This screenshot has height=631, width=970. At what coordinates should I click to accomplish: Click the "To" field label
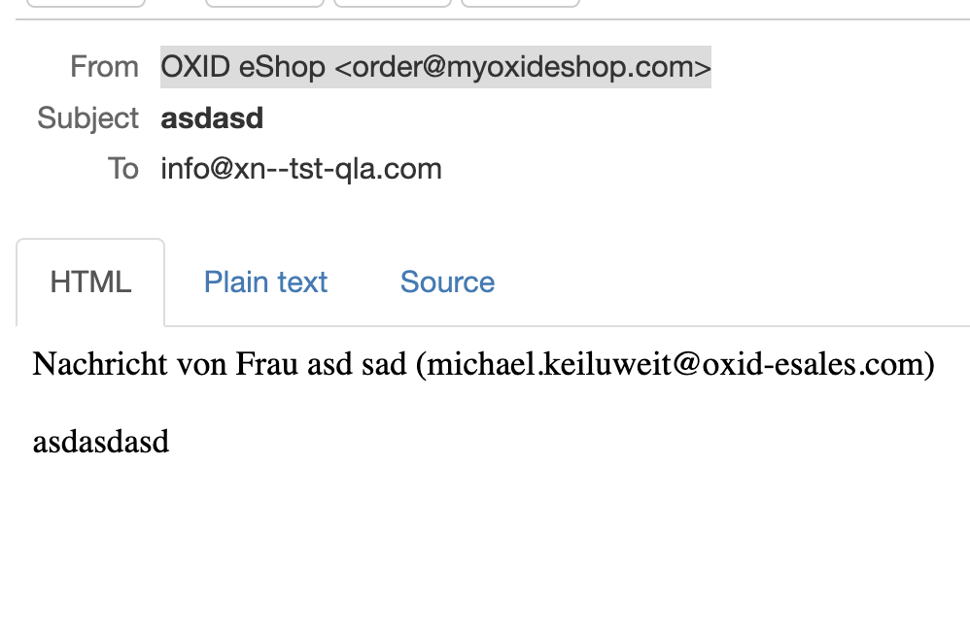(x=123, y=169)
